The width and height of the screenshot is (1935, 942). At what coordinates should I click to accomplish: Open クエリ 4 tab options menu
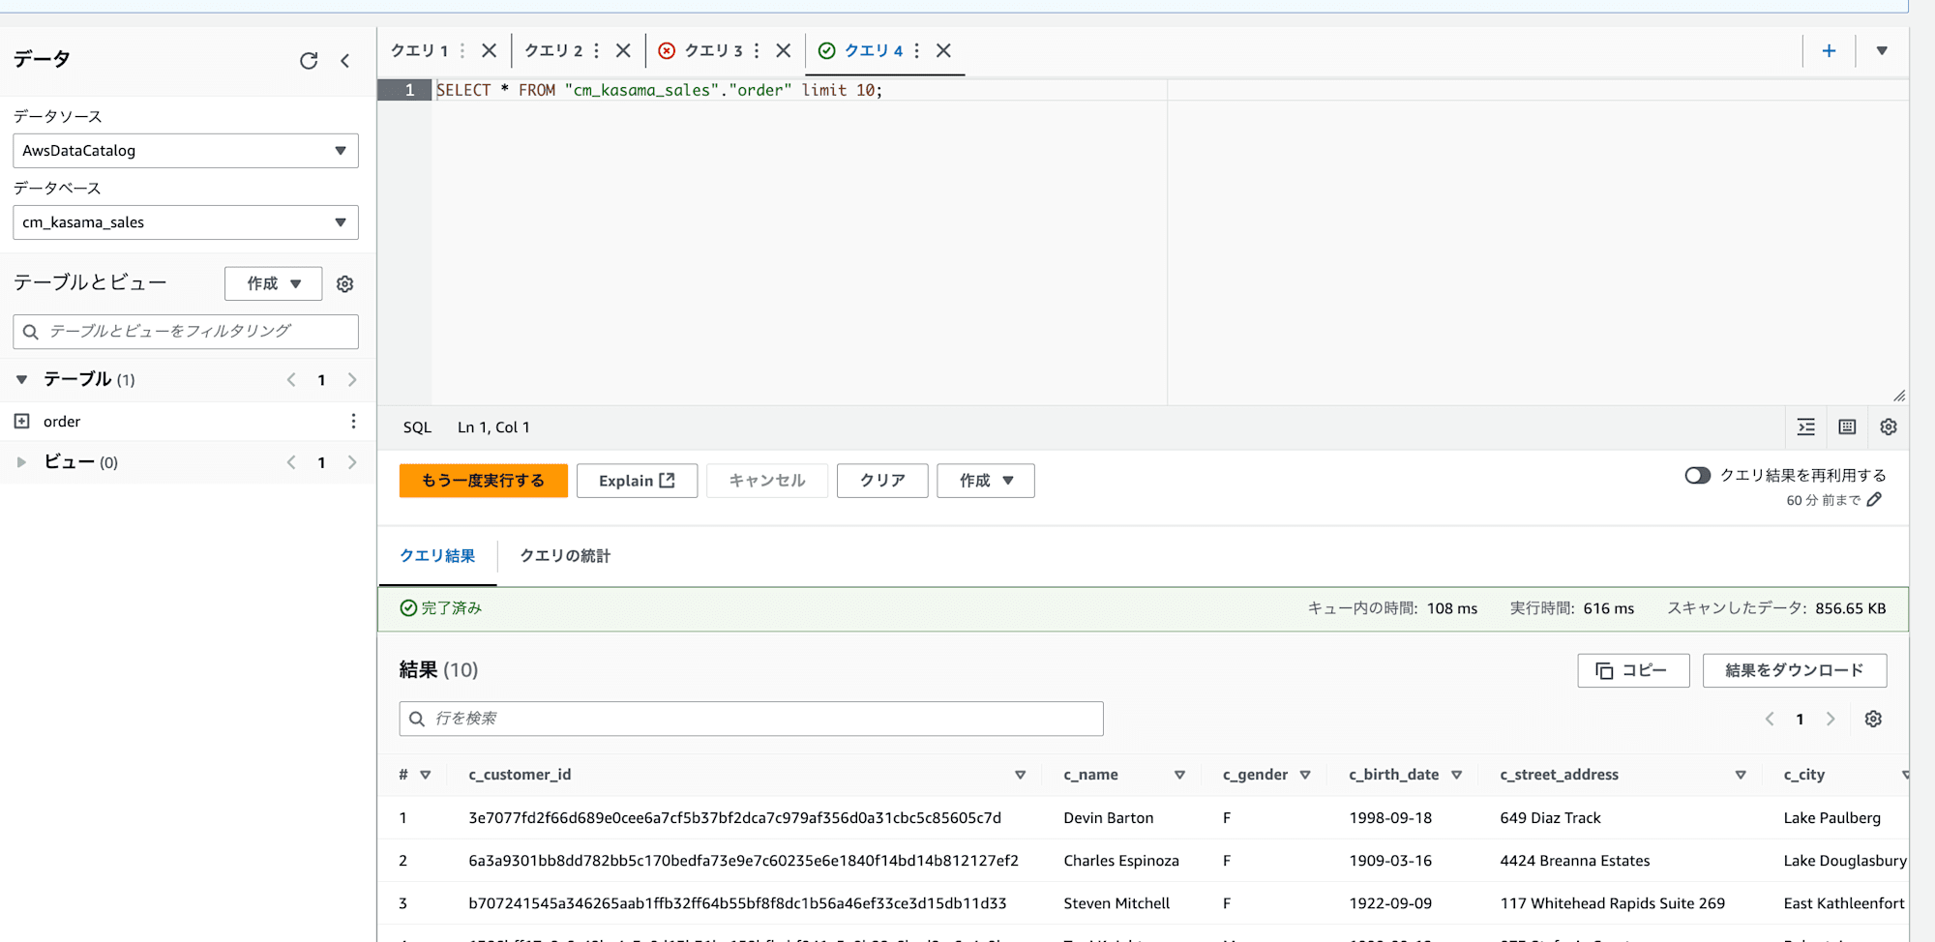[916, 50]
